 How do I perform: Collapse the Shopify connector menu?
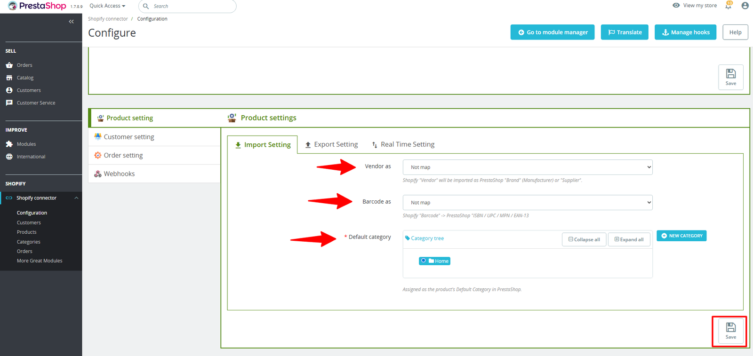[x=76, y=198]
